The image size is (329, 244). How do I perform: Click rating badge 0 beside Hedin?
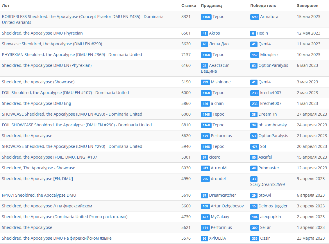coord(253,33)
